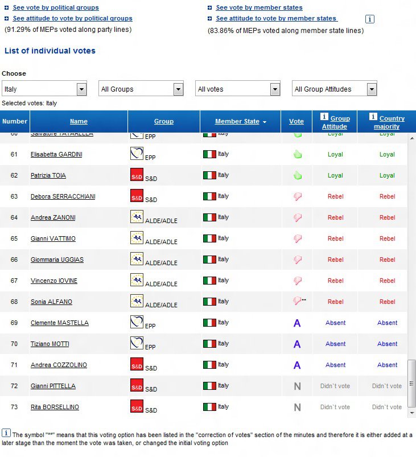The width and height of the screenshot is (416, 457).
Task: Click the ALDE/ADLE logo in Andrea ZANONI's row
Action: pyautogui.click(x=137, y=217)
